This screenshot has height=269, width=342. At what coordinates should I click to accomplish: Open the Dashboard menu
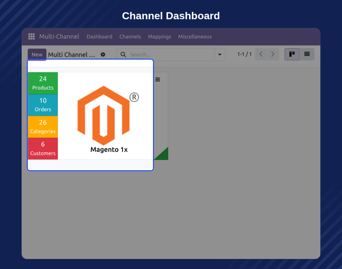tap(100, 37)
